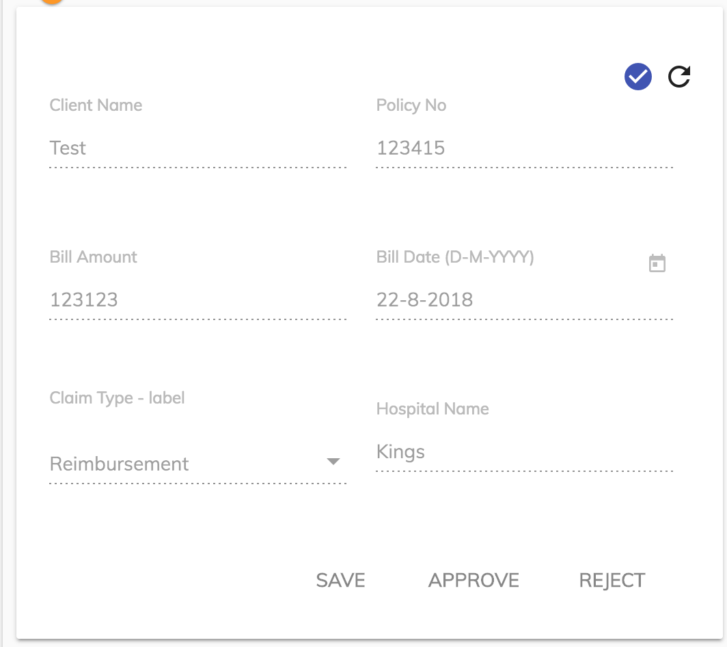727x647 pixels.
Task: Click the orange badge above the form card
Action: click(x=51, y=3)
